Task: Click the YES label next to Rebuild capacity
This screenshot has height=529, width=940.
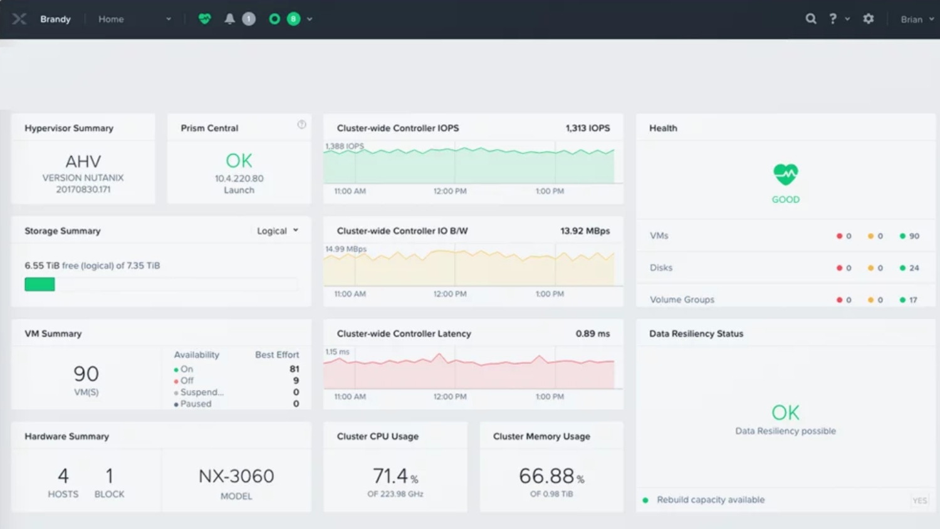Action: tap(919, 500)
